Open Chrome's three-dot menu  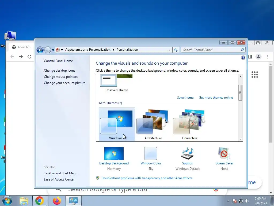pos(267,57)
